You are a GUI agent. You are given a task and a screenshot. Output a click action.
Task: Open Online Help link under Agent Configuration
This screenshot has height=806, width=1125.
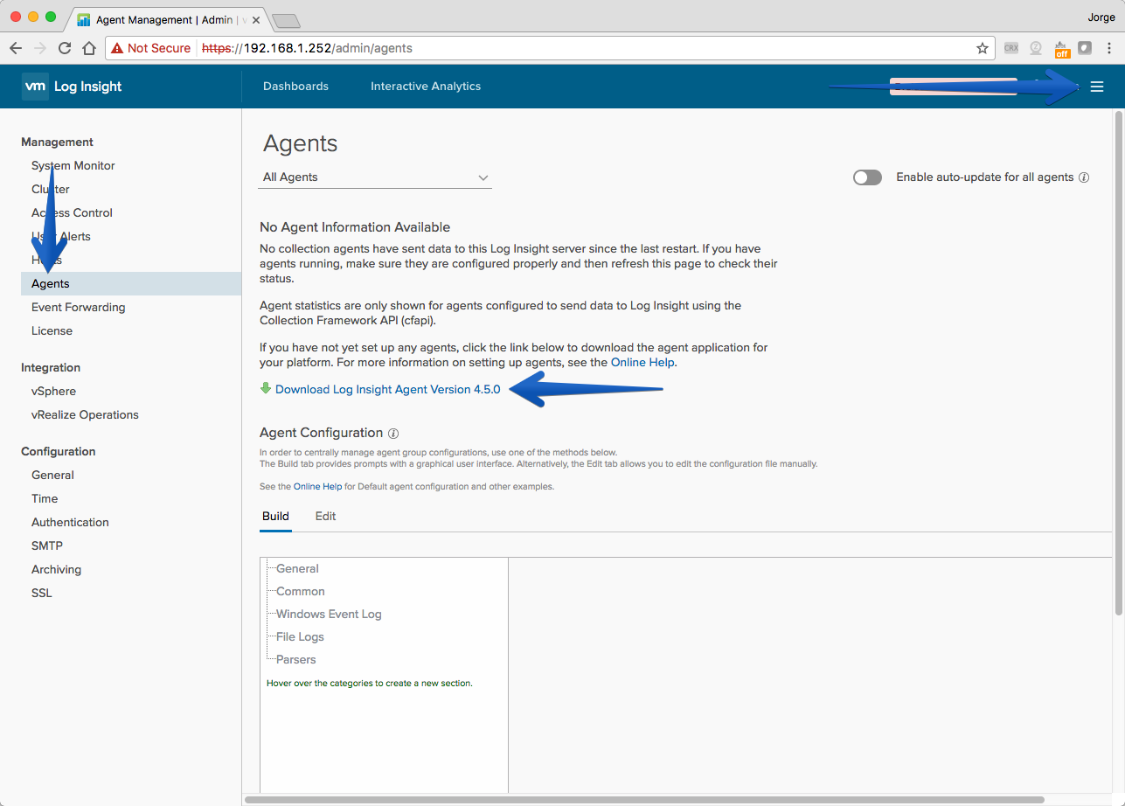pos(318,486)
